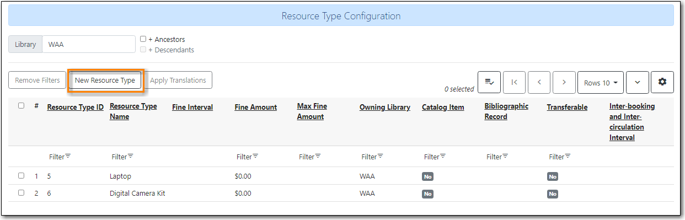This screenshot has width=685, height=220.
Task: Click Apply Translations button
Action: pyautogui.click(x=178, y=81)
